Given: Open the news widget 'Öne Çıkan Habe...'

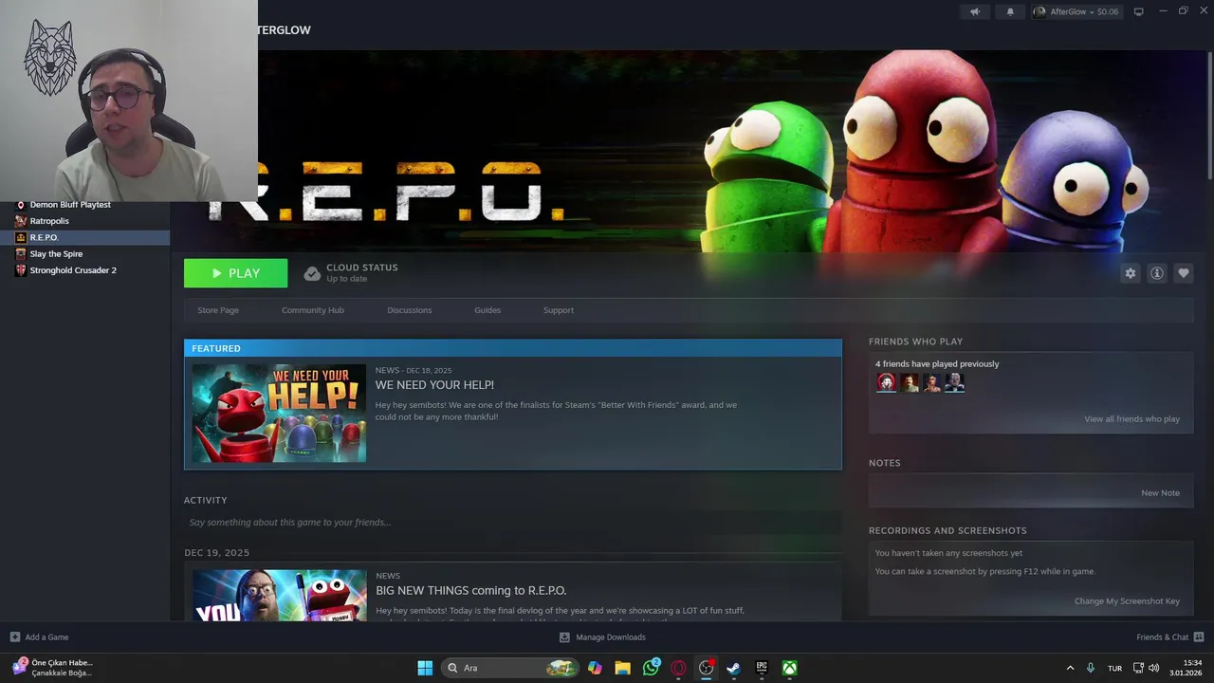Looking at the screenshot, I should pyautogui.click(x=53, y=668).
